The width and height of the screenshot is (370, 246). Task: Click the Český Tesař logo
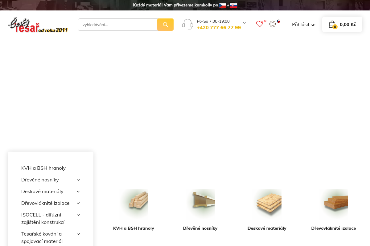38,25
